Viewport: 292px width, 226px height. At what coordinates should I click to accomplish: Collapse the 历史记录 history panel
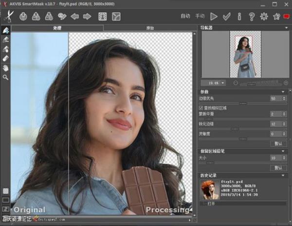[x=284, y=175]
